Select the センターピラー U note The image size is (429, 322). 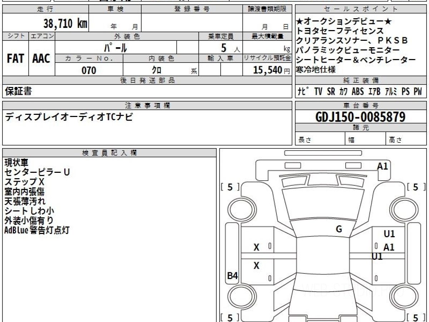[x=37, y=172]
